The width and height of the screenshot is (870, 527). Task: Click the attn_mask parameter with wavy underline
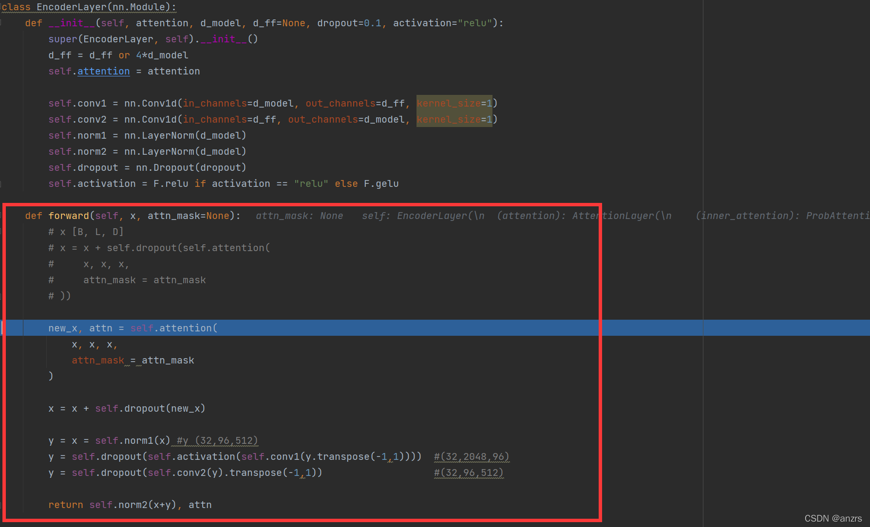click(97, 360)
